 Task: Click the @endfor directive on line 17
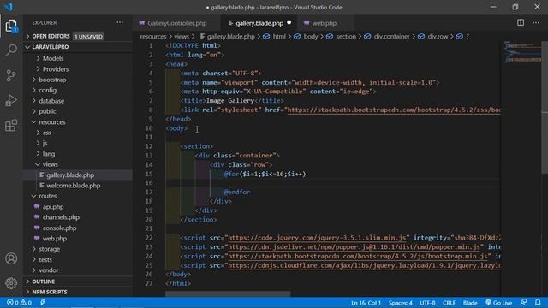237,192
